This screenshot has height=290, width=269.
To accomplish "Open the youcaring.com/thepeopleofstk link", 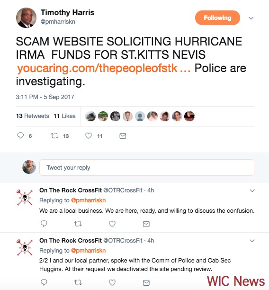I will (104, 68).
